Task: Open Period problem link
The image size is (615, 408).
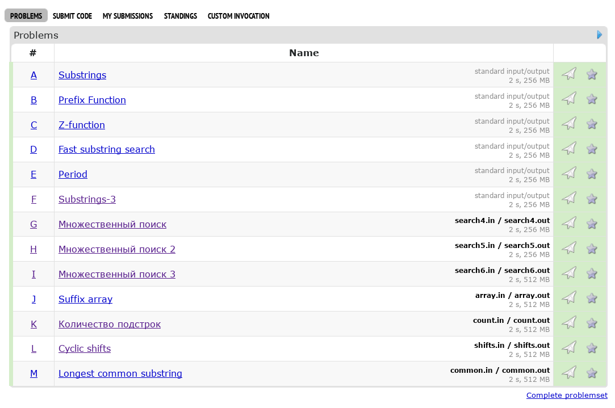Action: pyautogui.click(x=73, y=174)
